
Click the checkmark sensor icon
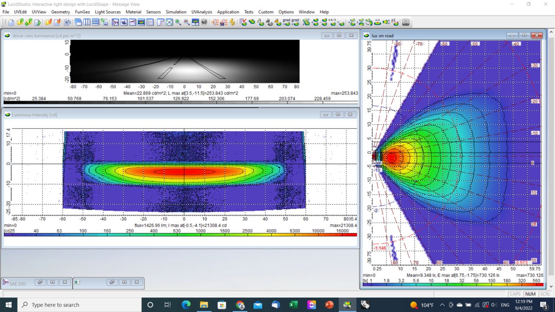tap(243, 22)
